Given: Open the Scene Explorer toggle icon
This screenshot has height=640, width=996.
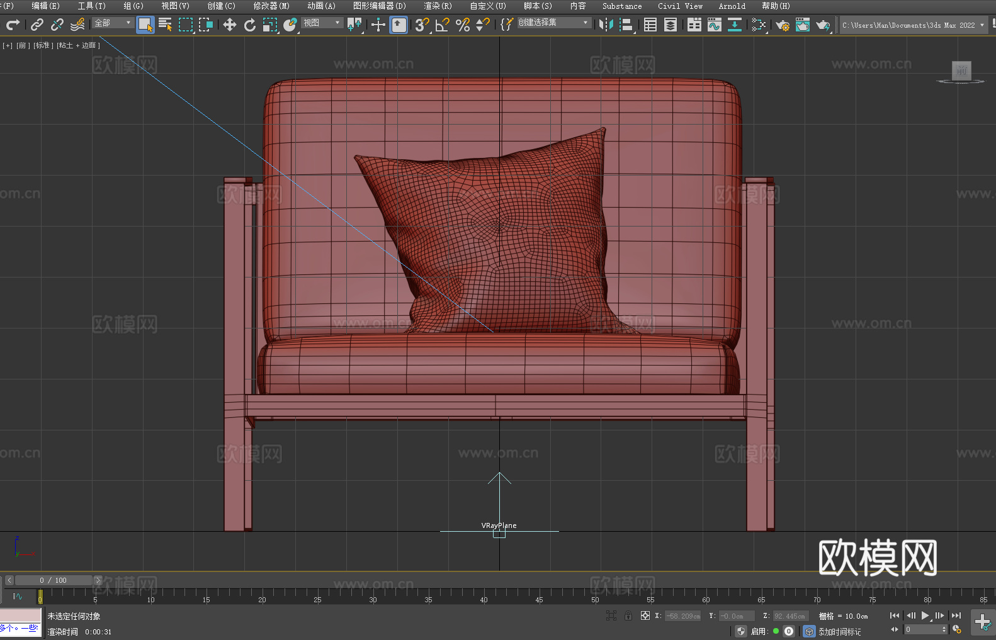Looking at the screenshot, I should point(650,25).
